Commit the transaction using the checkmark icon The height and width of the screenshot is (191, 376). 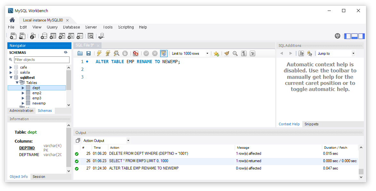[146, 54]
